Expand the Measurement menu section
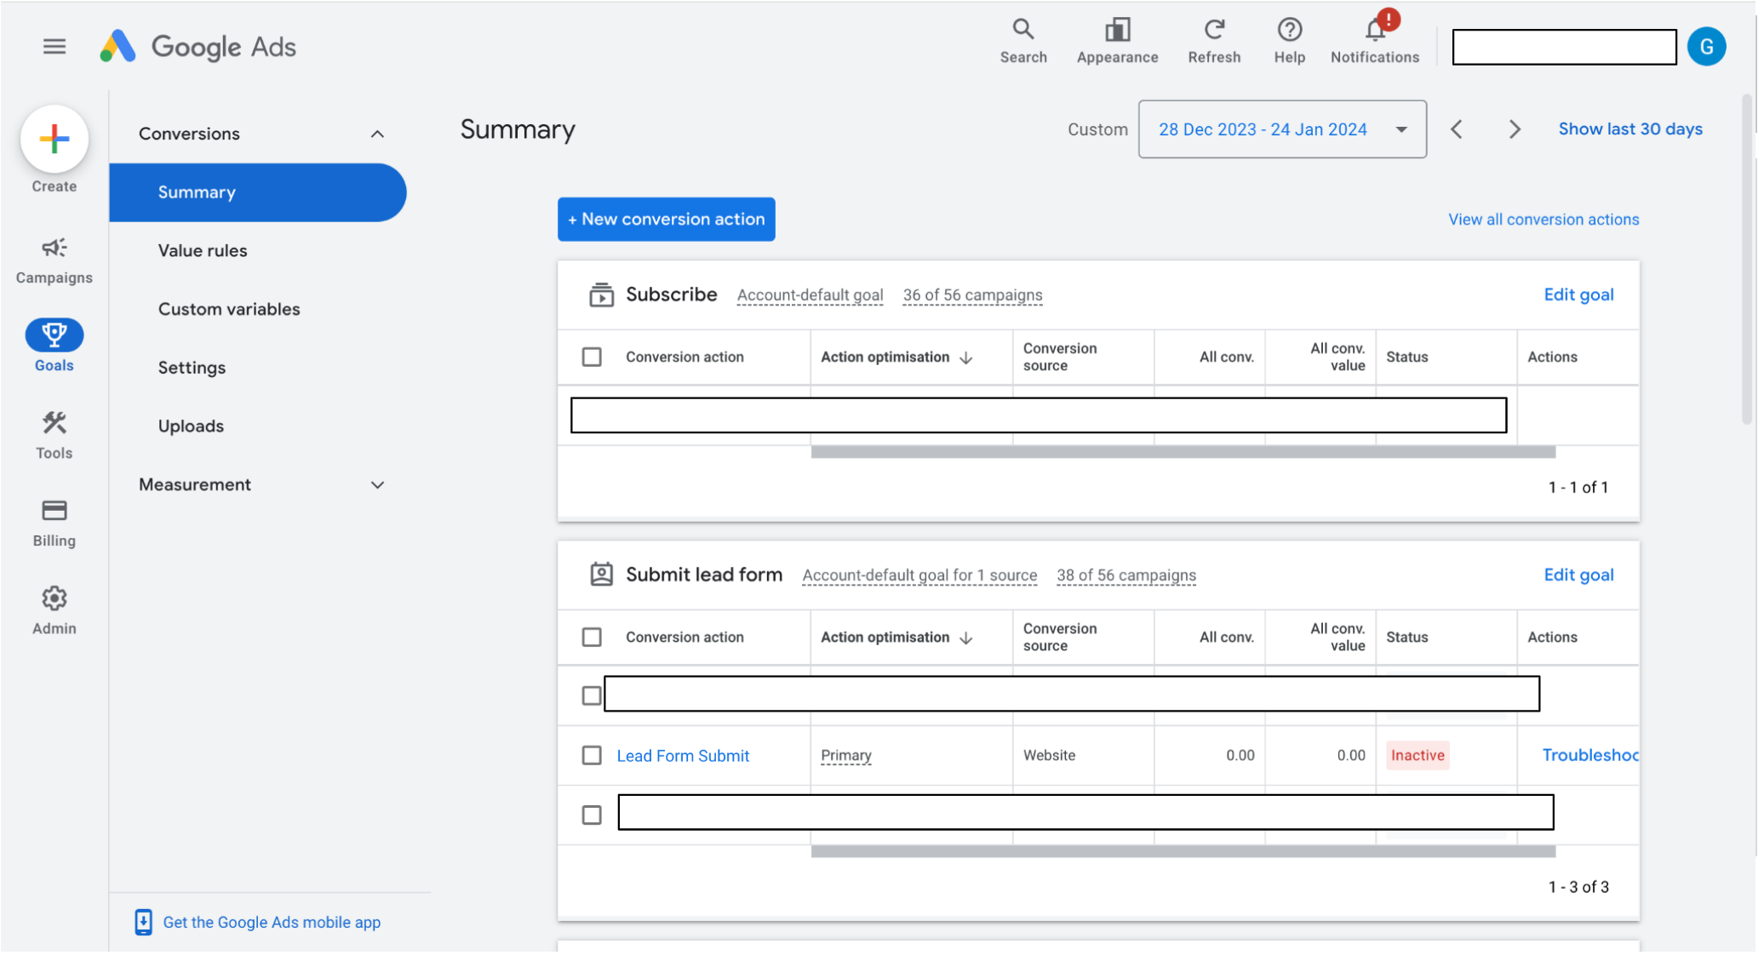The image size is (1764, 955). [x=377, y=484]
